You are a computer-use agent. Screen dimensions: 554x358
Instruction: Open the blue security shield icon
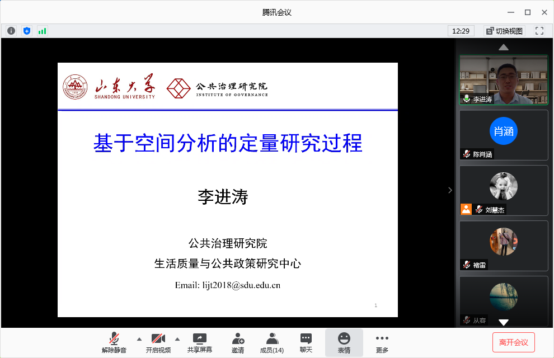pyautogui.click(x=27, y=31)
